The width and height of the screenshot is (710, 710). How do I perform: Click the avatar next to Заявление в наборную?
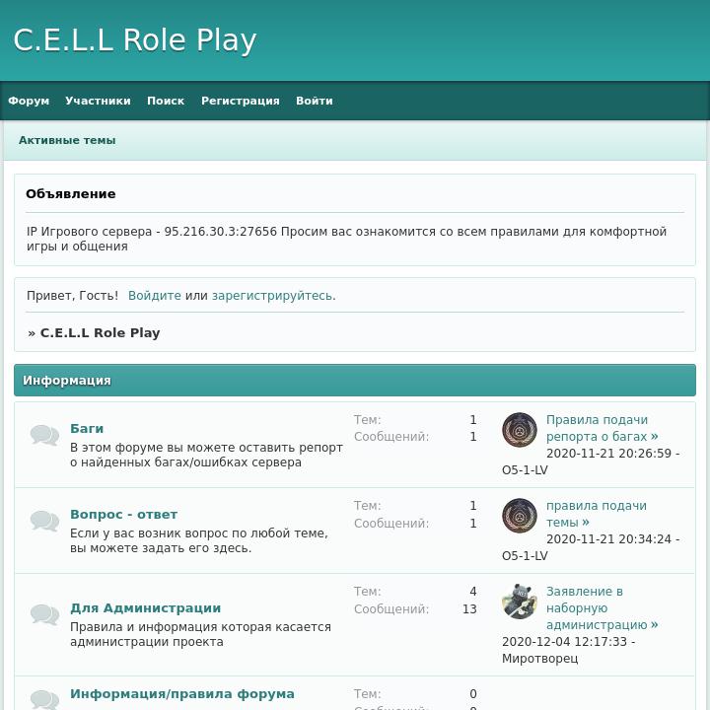pyautogui.click(x=520, y=602)
